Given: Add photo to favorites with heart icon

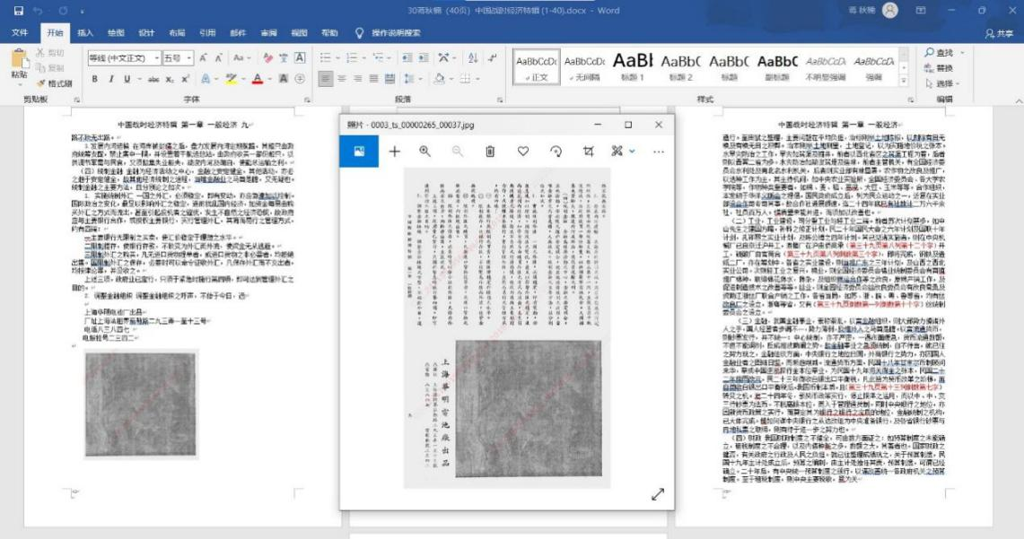Looking at the screenshot, I should click(522, 152).
